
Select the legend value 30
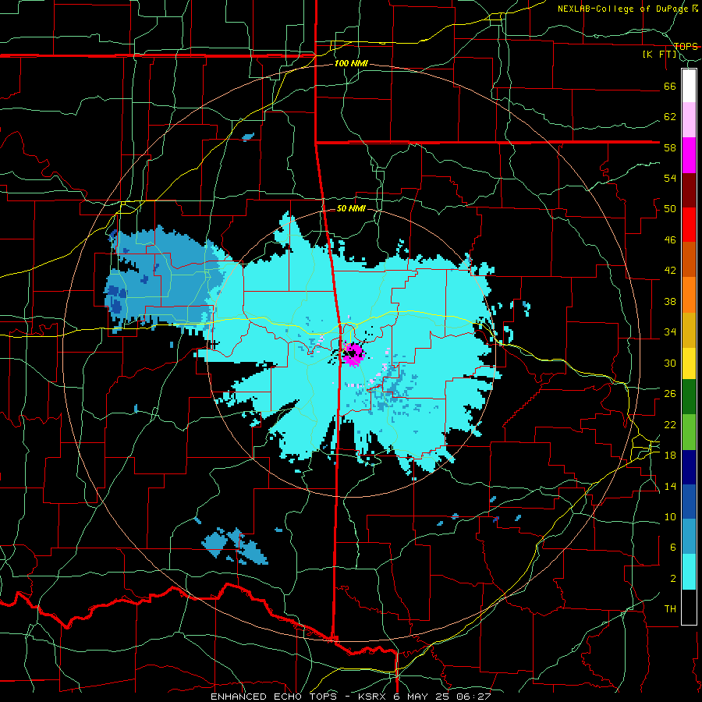click(670, 363)
